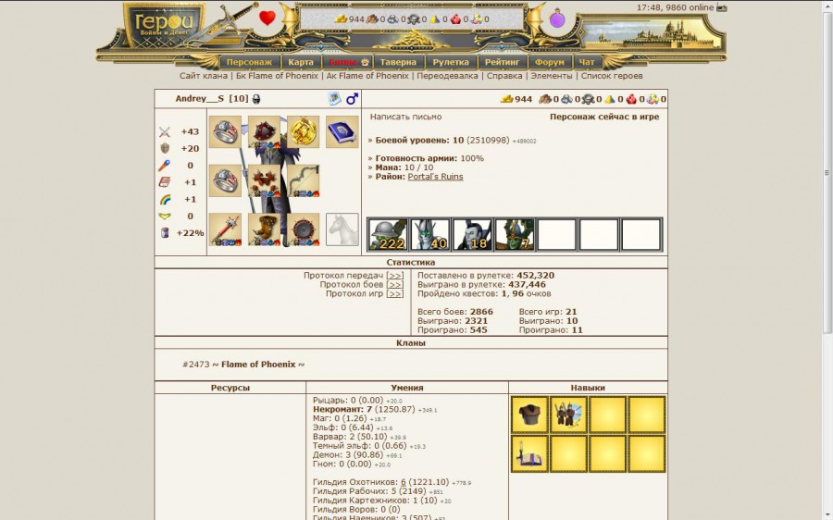The width and height of the screenshot is (833, 520).
Task: Open the map scroll icon beside gender symbol
Action: (334, 99)
